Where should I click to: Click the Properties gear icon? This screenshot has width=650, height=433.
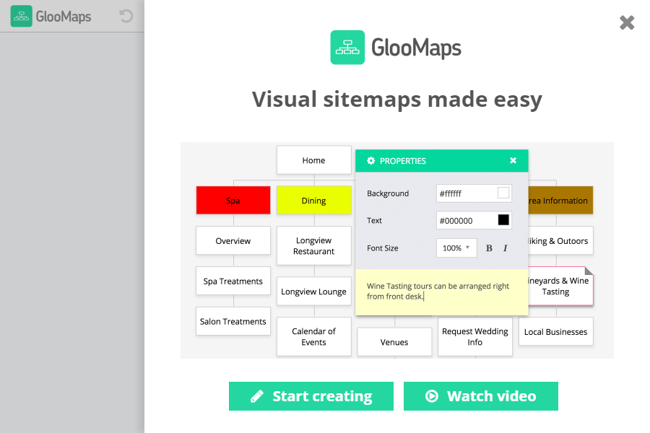click(x=371, y=161)
